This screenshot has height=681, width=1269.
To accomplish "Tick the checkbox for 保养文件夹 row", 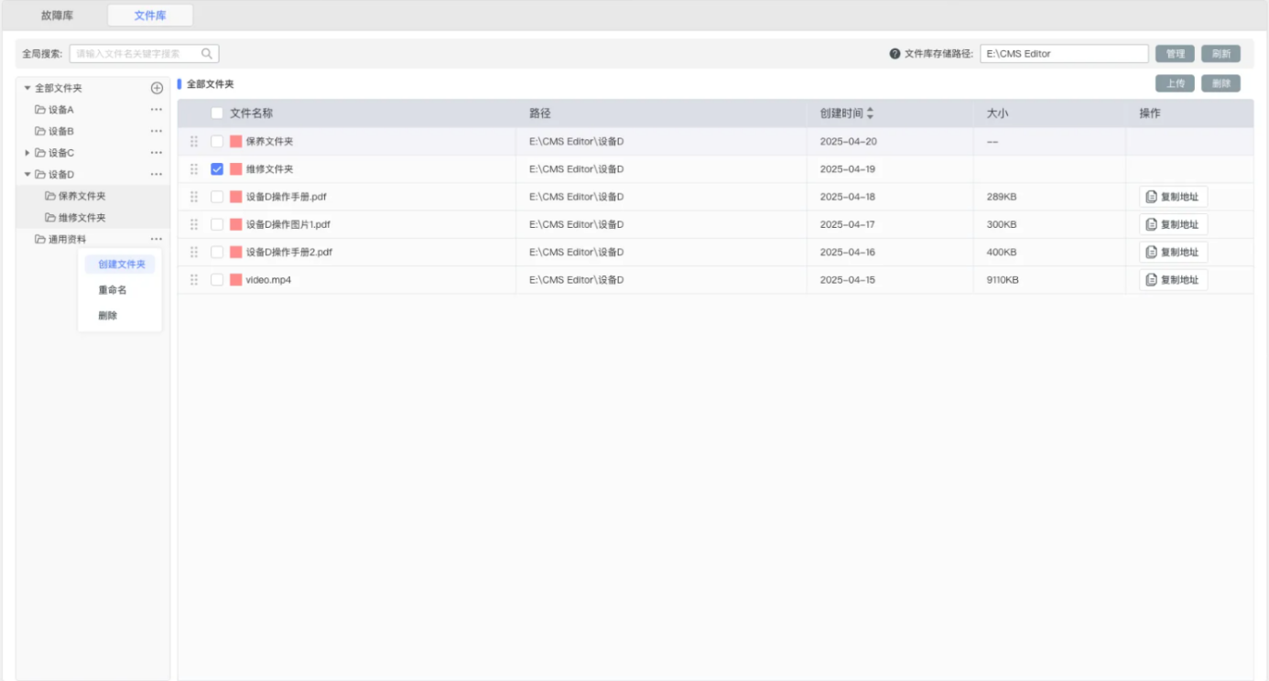I will 217,142.
